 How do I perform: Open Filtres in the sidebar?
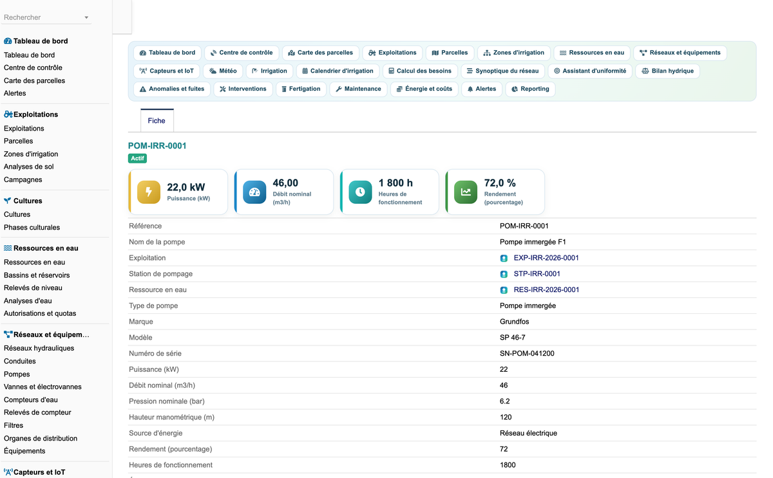click(14, 426)
